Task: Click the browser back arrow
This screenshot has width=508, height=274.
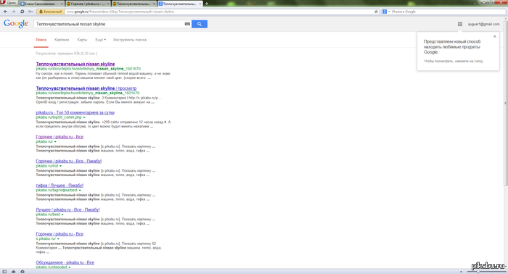Action: 6,12
